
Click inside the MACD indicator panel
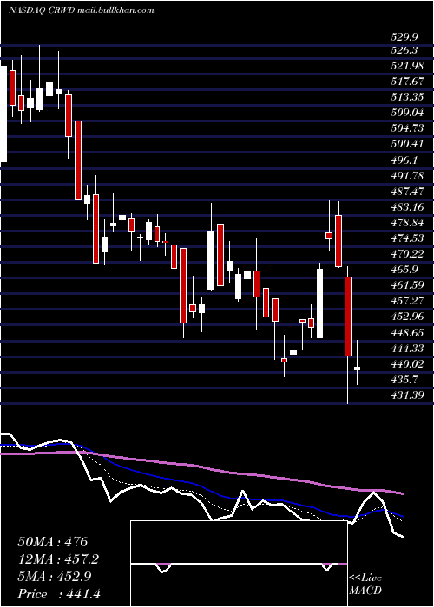coord(239,564)
